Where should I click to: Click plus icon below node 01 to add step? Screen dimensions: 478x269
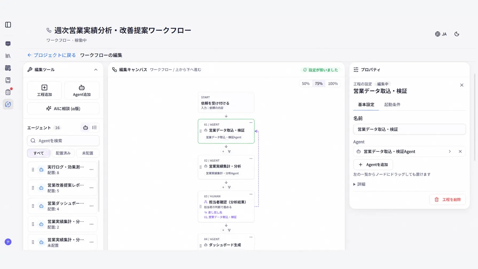click(223, 151)
